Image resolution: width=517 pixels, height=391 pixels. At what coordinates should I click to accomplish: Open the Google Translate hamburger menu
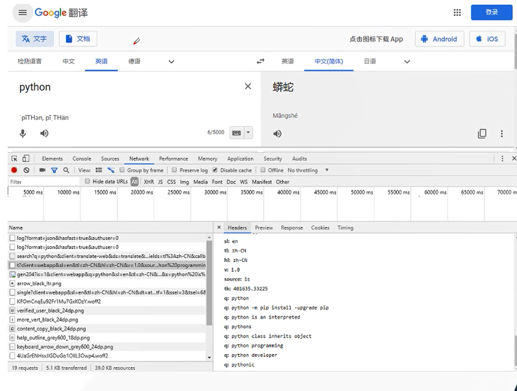point(22,13)
